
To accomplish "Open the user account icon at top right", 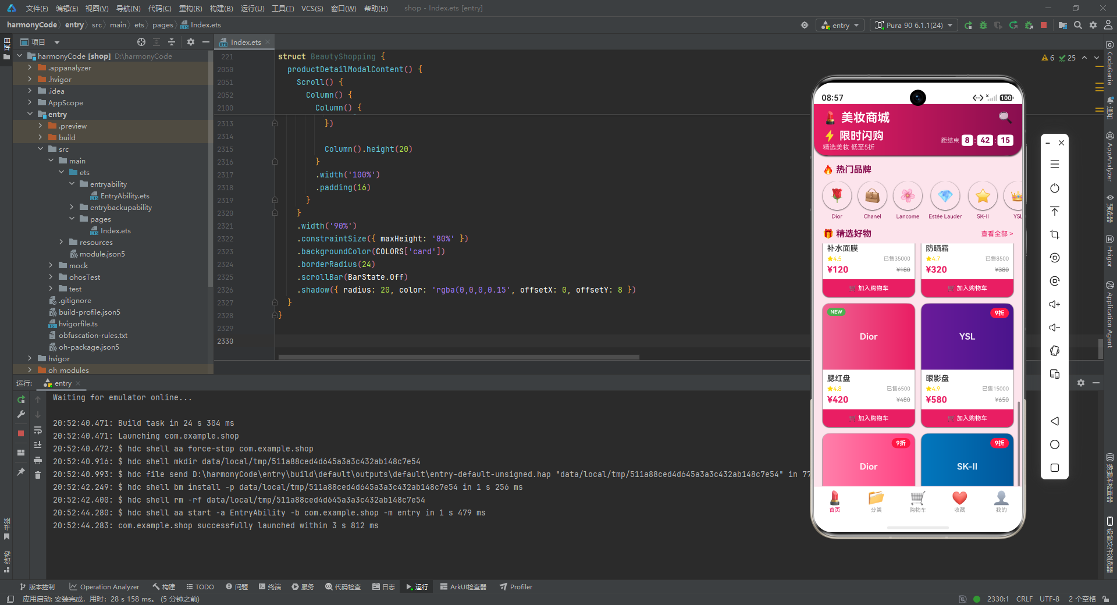I will [x=1108, y=26].
